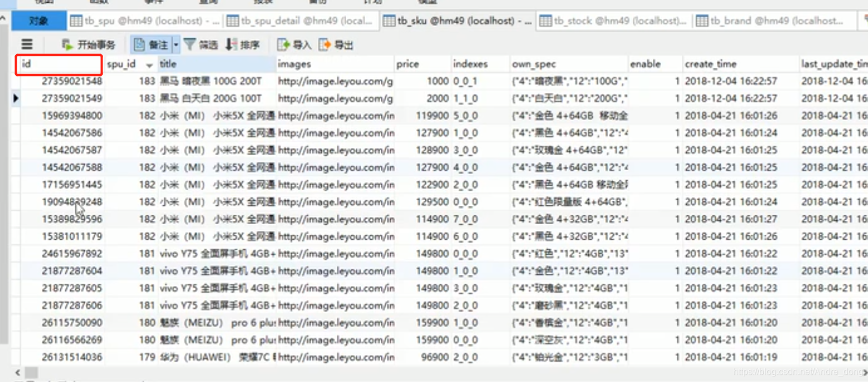Open the sort arrow on spu_id header
This screenshot has width=868, height=382.
tap(149, 65)
